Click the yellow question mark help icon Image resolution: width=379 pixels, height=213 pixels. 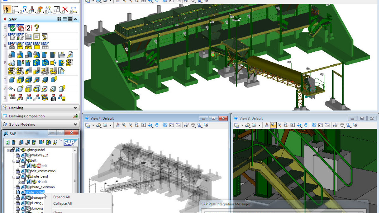click(x=37, y=28)
